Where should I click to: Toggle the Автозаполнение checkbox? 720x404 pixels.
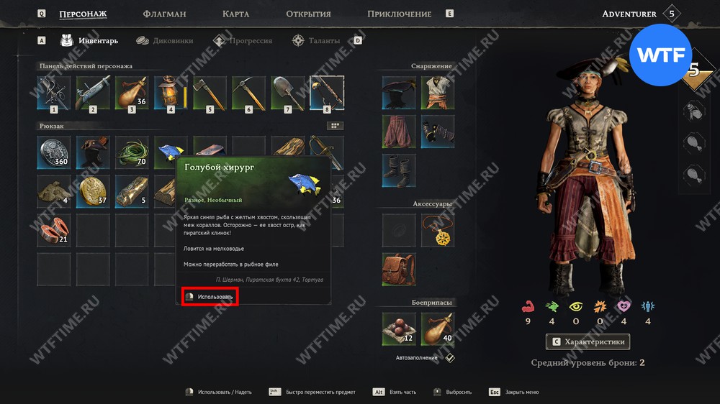450,358
